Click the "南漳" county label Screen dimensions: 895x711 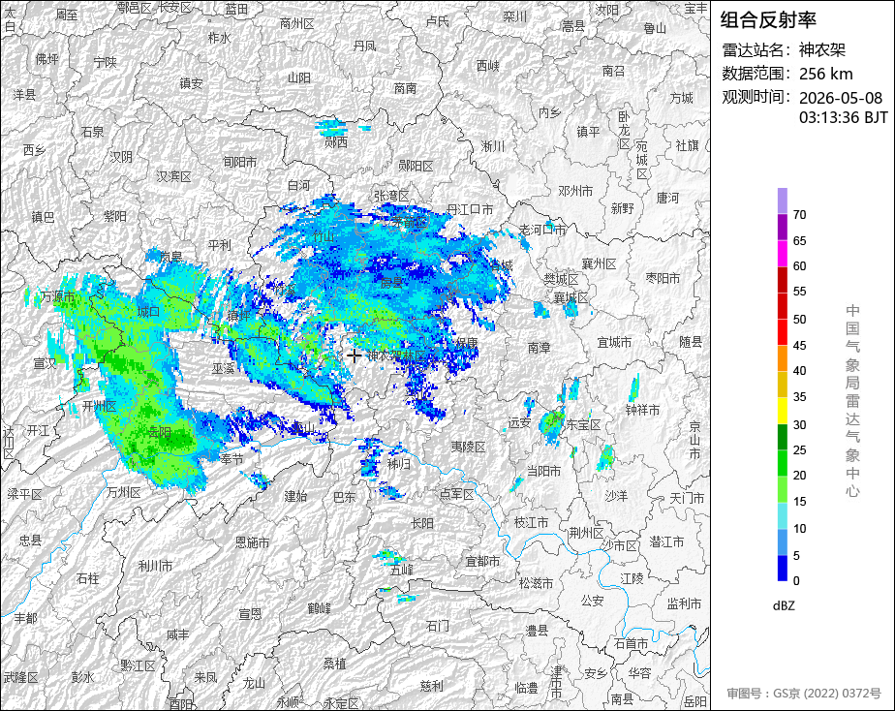point(539,347)
